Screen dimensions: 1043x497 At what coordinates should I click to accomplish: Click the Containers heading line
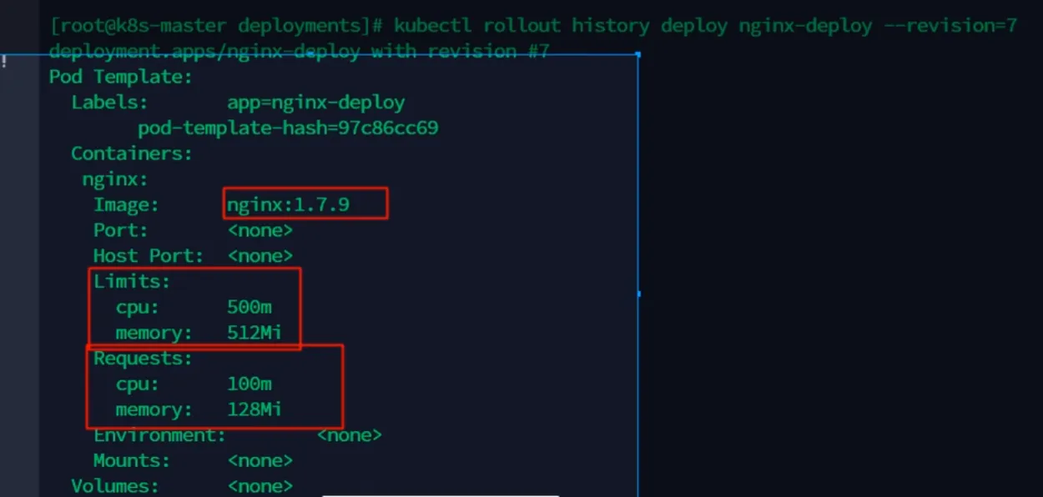pos(132,153)
